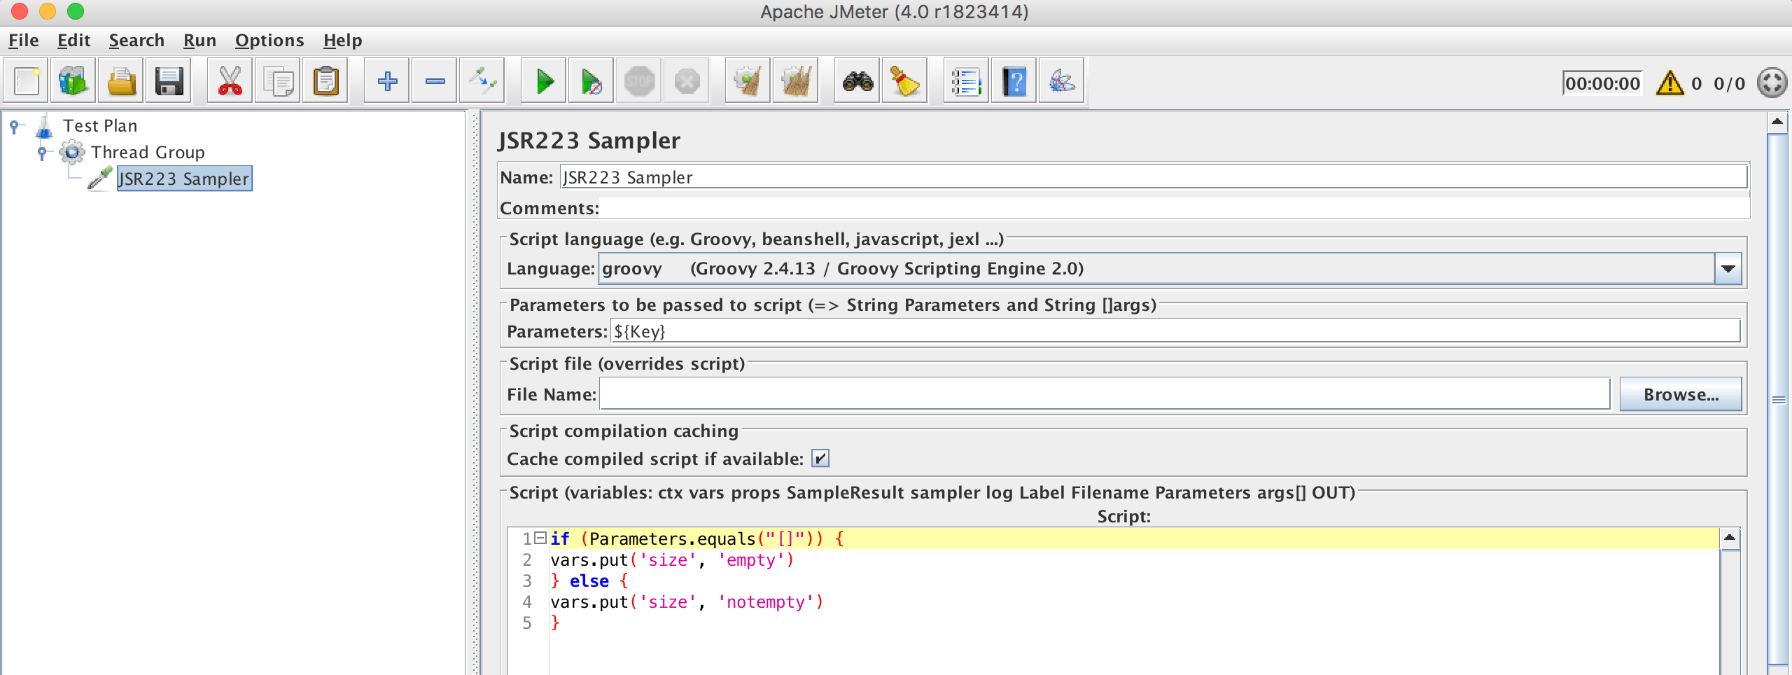The width and height of the screenshot is (1792, 675).
Task: Open the script Language dropdown
Action: click(x=1728, y=269)
